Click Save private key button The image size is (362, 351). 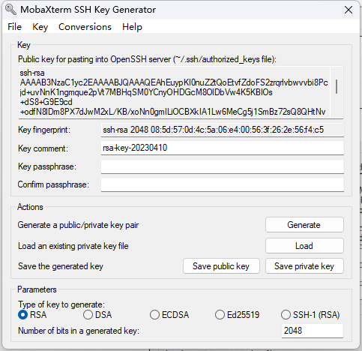click(x=304, y=266)
